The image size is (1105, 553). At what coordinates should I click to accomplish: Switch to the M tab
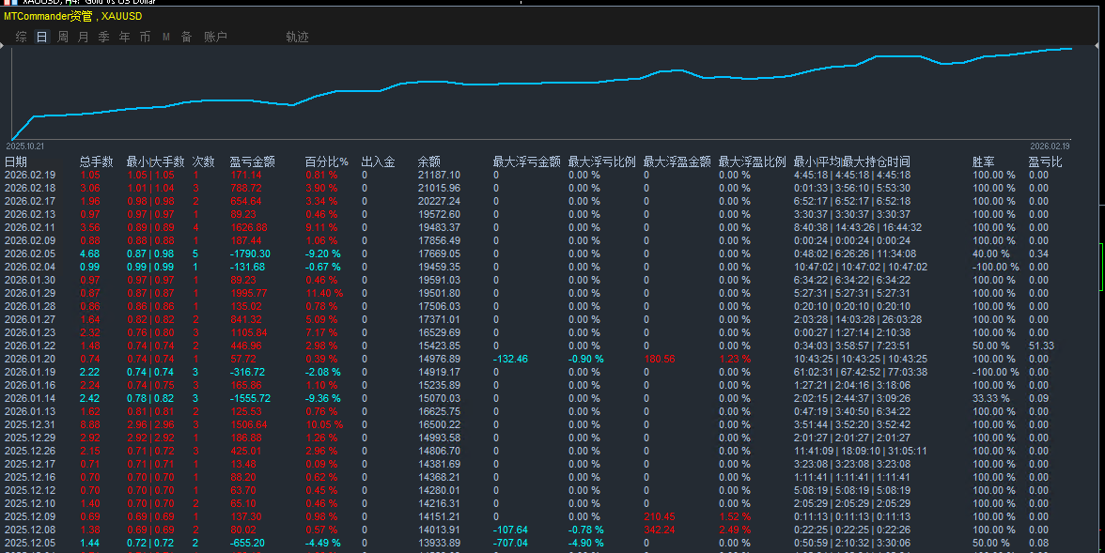[166, 37]
